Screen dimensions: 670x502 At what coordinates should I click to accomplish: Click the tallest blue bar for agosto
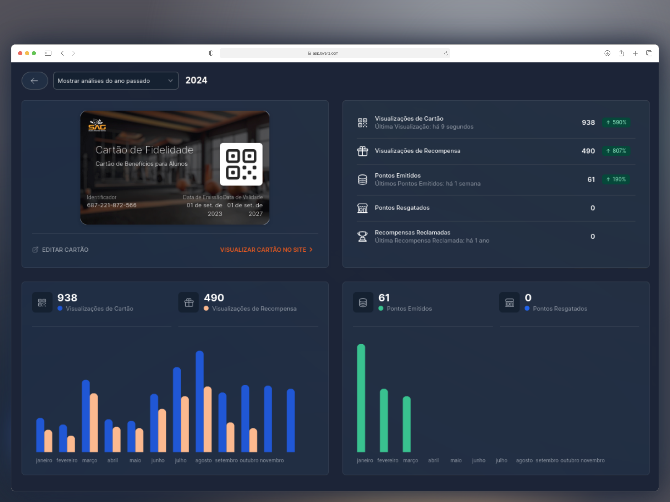click(x=199, y=401)
